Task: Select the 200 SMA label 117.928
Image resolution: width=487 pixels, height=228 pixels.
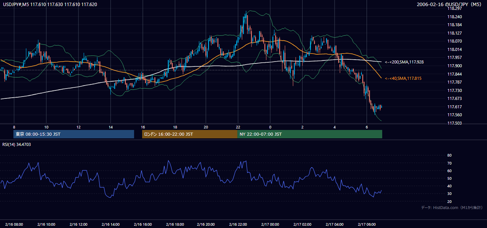Action: 405,62
